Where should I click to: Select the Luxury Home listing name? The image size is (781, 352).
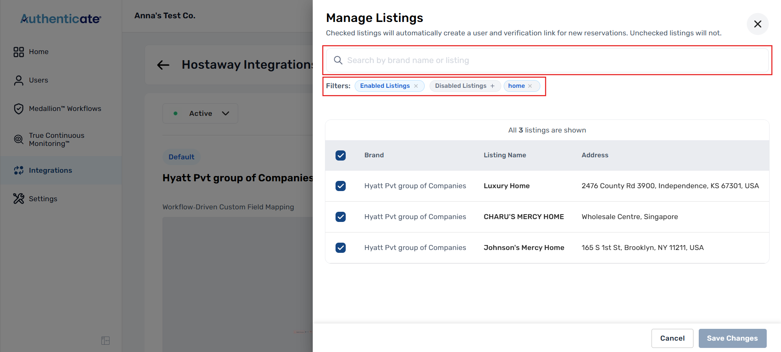point(507,186)
